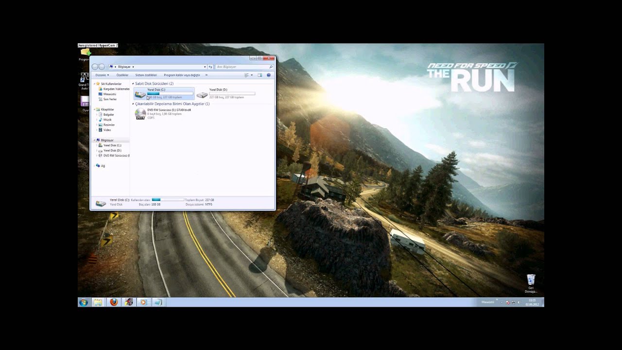Click the Masaüstü toolbar on the taskbar
Viewport: 622px width, 350px height.
(x=488, y=302)
